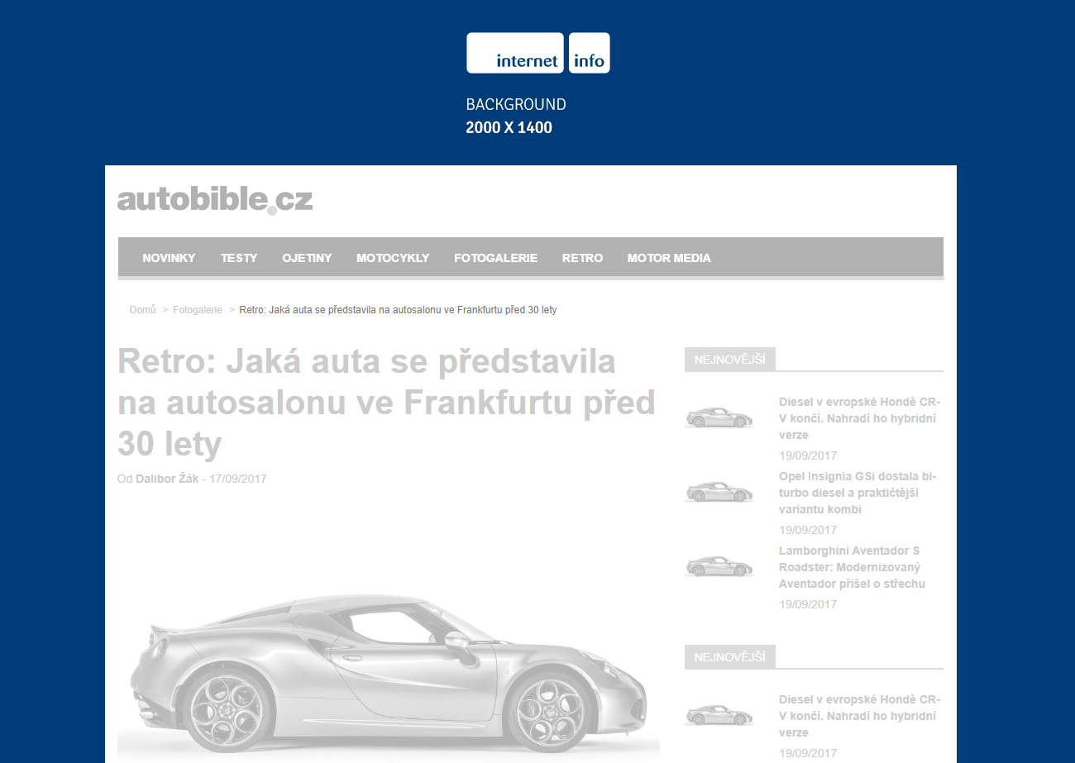Open the autobible.cz logo link
1075x763 pixels.
215,200
